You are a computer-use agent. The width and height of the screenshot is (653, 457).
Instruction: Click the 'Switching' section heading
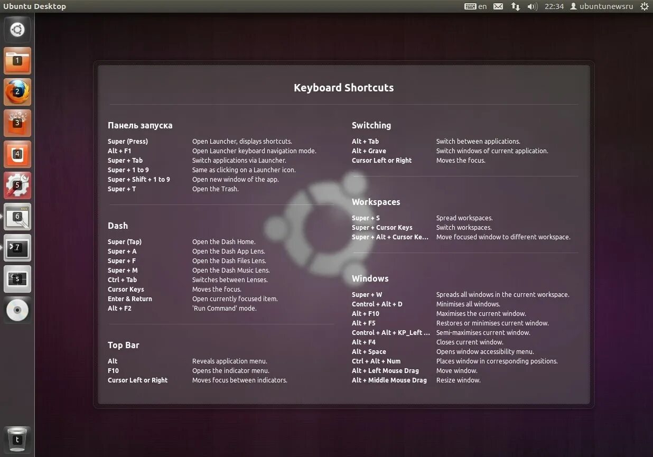371,125
